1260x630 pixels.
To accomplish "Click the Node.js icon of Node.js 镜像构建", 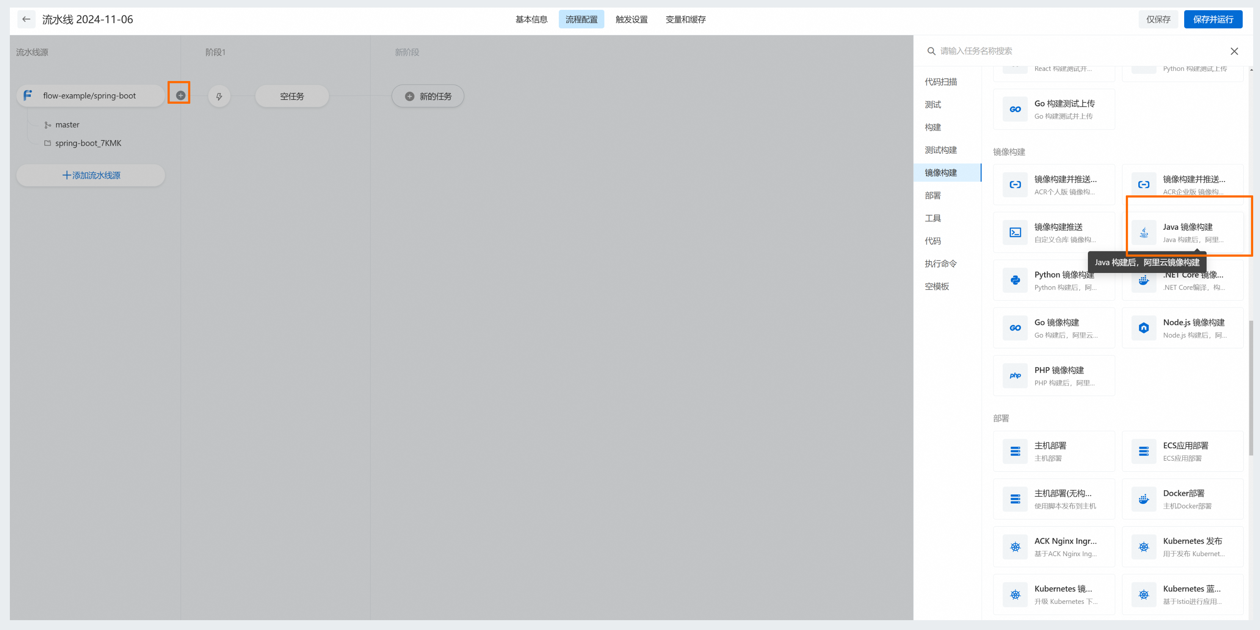I will tap(1144, 328).
